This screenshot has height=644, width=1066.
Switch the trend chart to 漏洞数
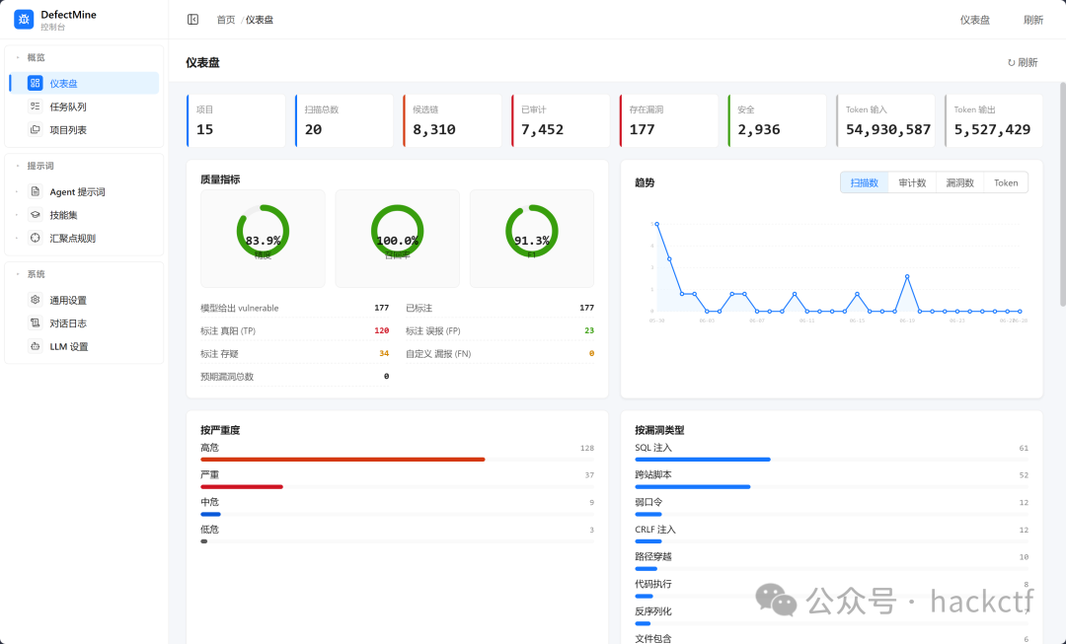[960, 182]
